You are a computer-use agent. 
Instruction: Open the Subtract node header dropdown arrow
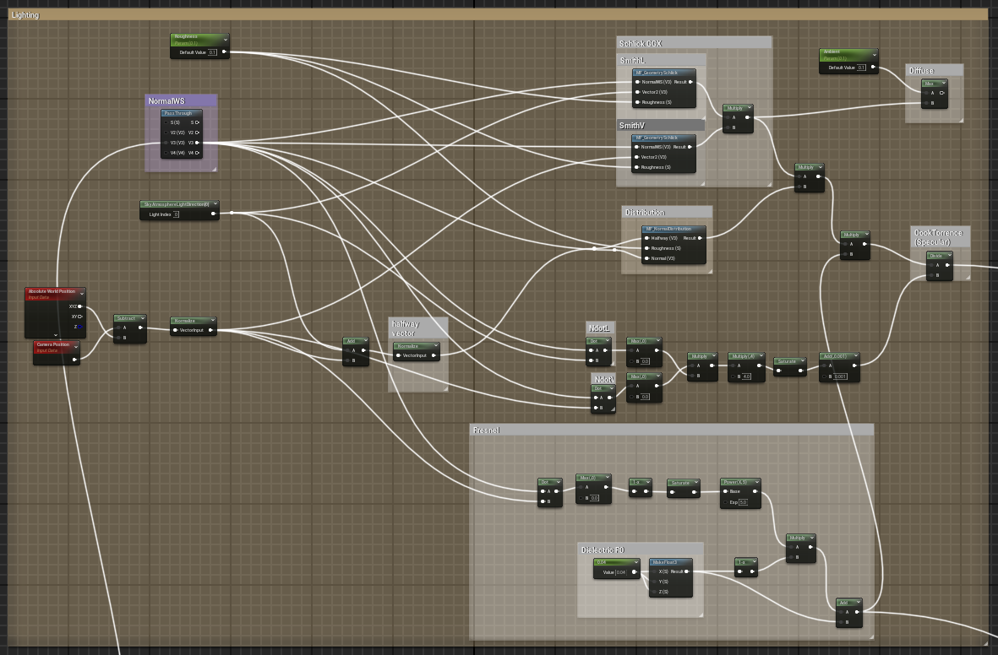click(143, 318)
